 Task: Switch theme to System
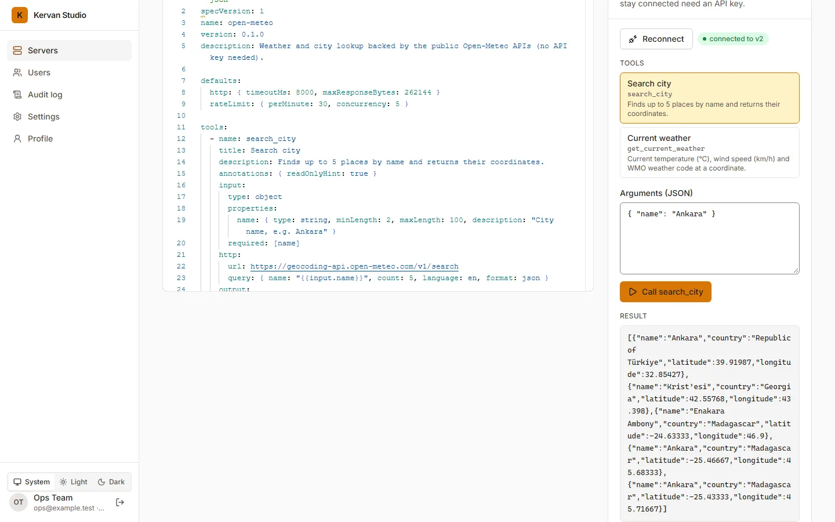(32, 482)
